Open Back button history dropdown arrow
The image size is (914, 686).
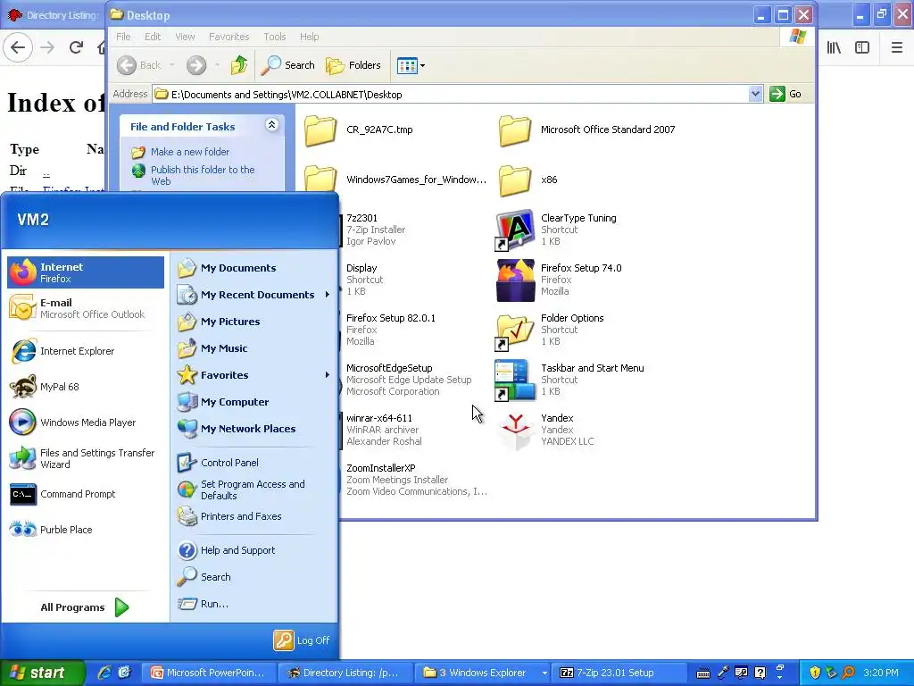(172, 65)
